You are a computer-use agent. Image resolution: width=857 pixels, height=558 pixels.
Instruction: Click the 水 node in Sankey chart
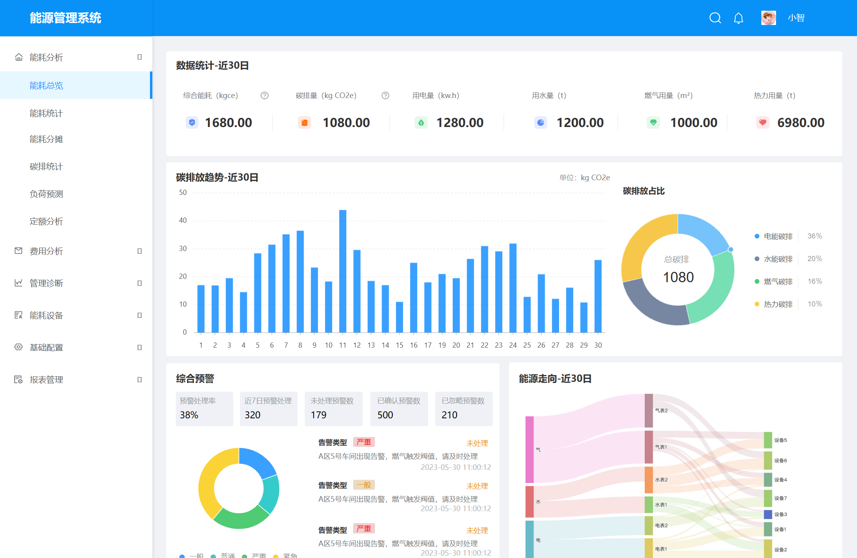pos(529,502)
